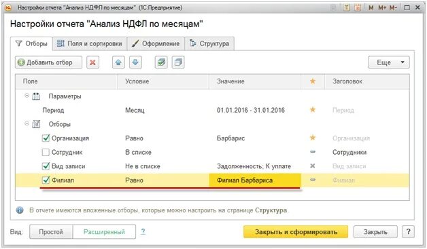Select the Период parameter row
The height and width of the screenshot is (249, 427).
[x=212, y=110]
